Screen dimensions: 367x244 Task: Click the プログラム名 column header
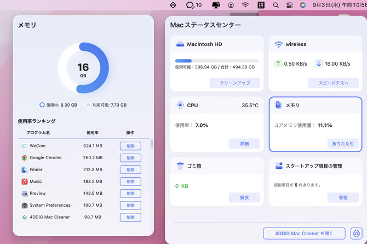pyautogui.click(x=38, y=132)
